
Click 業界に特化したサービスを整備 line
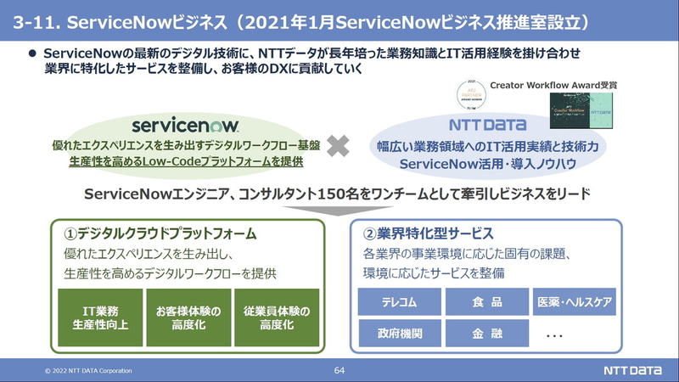click(203, 69)
